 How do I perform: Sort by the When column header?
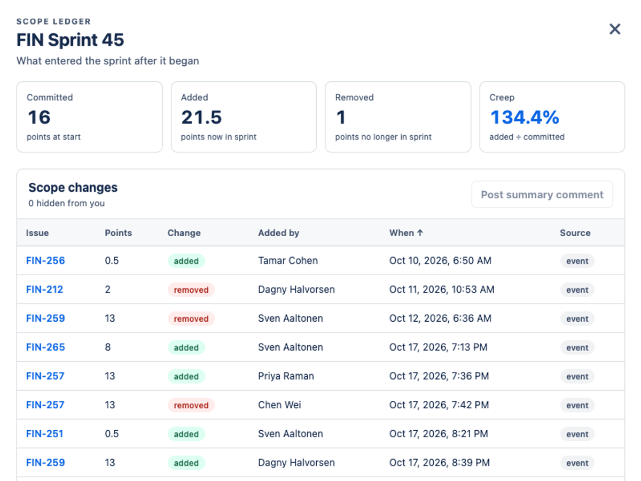coord(406,233)
